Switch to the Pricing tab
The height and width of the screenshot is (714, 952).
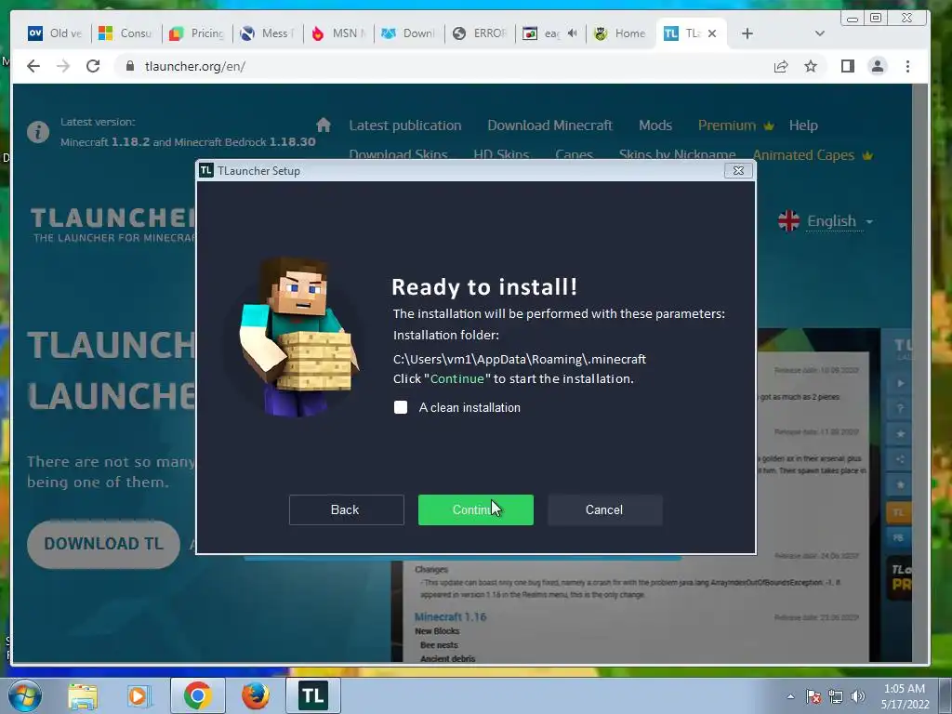(196, 33)
